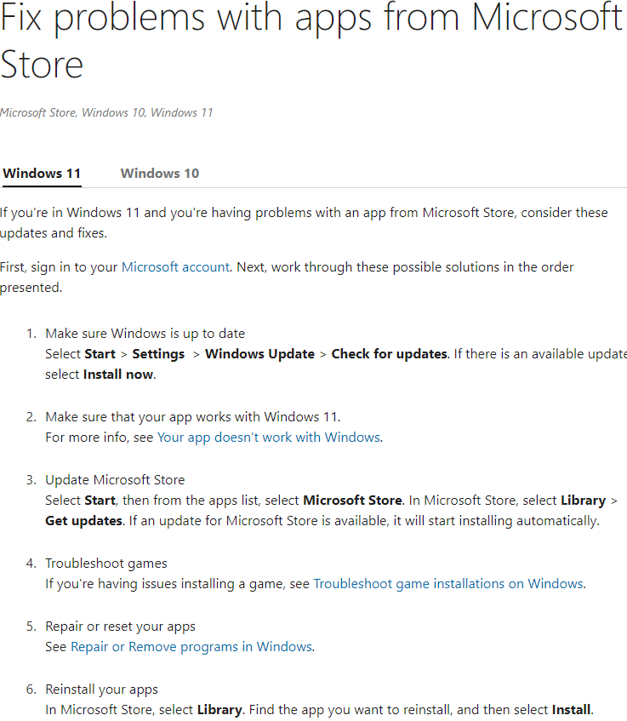Click the bold 'Check for updates' text

point(390,354)
